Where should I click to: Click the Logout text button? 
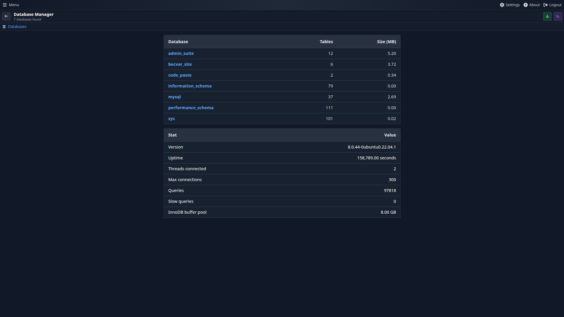[x=555, y=5]
